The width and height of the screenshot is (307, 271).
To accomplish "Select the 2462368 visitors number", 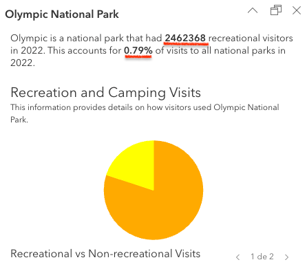I will [x=185, y=38].
